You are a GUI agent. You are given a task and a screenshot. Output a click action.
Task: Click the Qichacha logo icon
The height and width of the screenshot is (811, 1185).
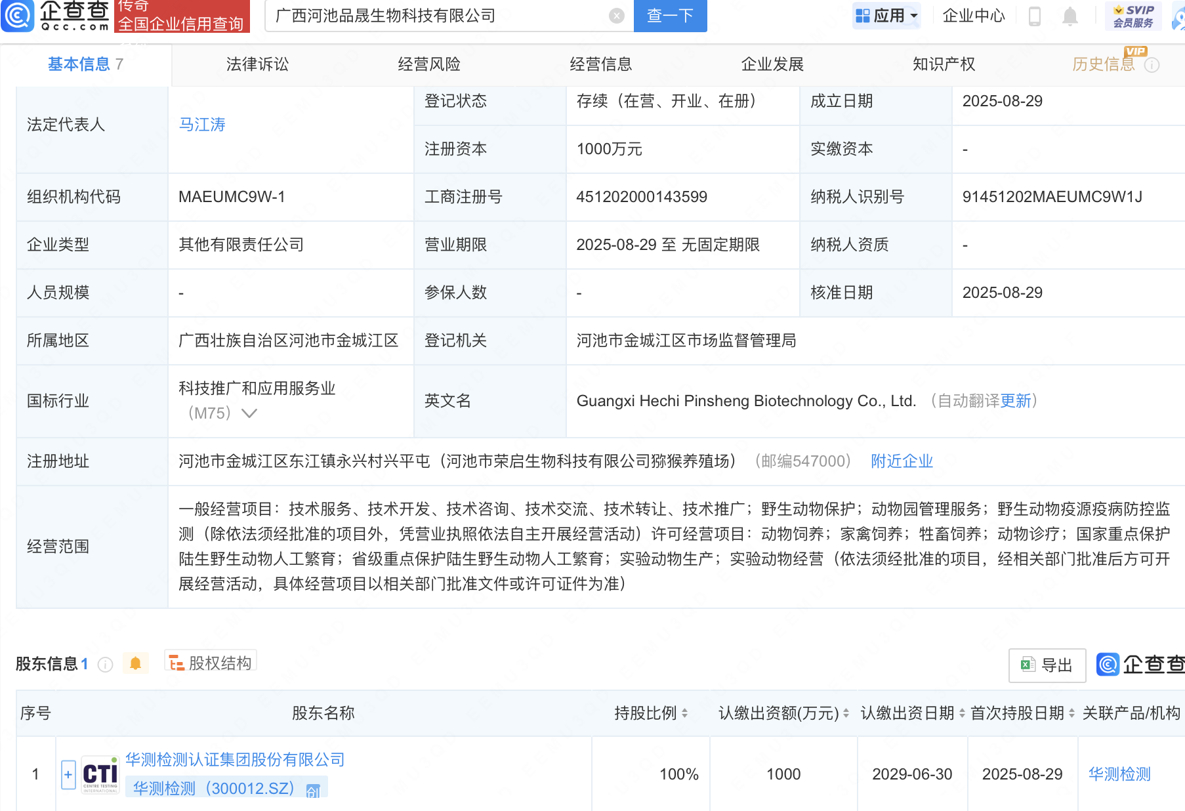[18, 15]
